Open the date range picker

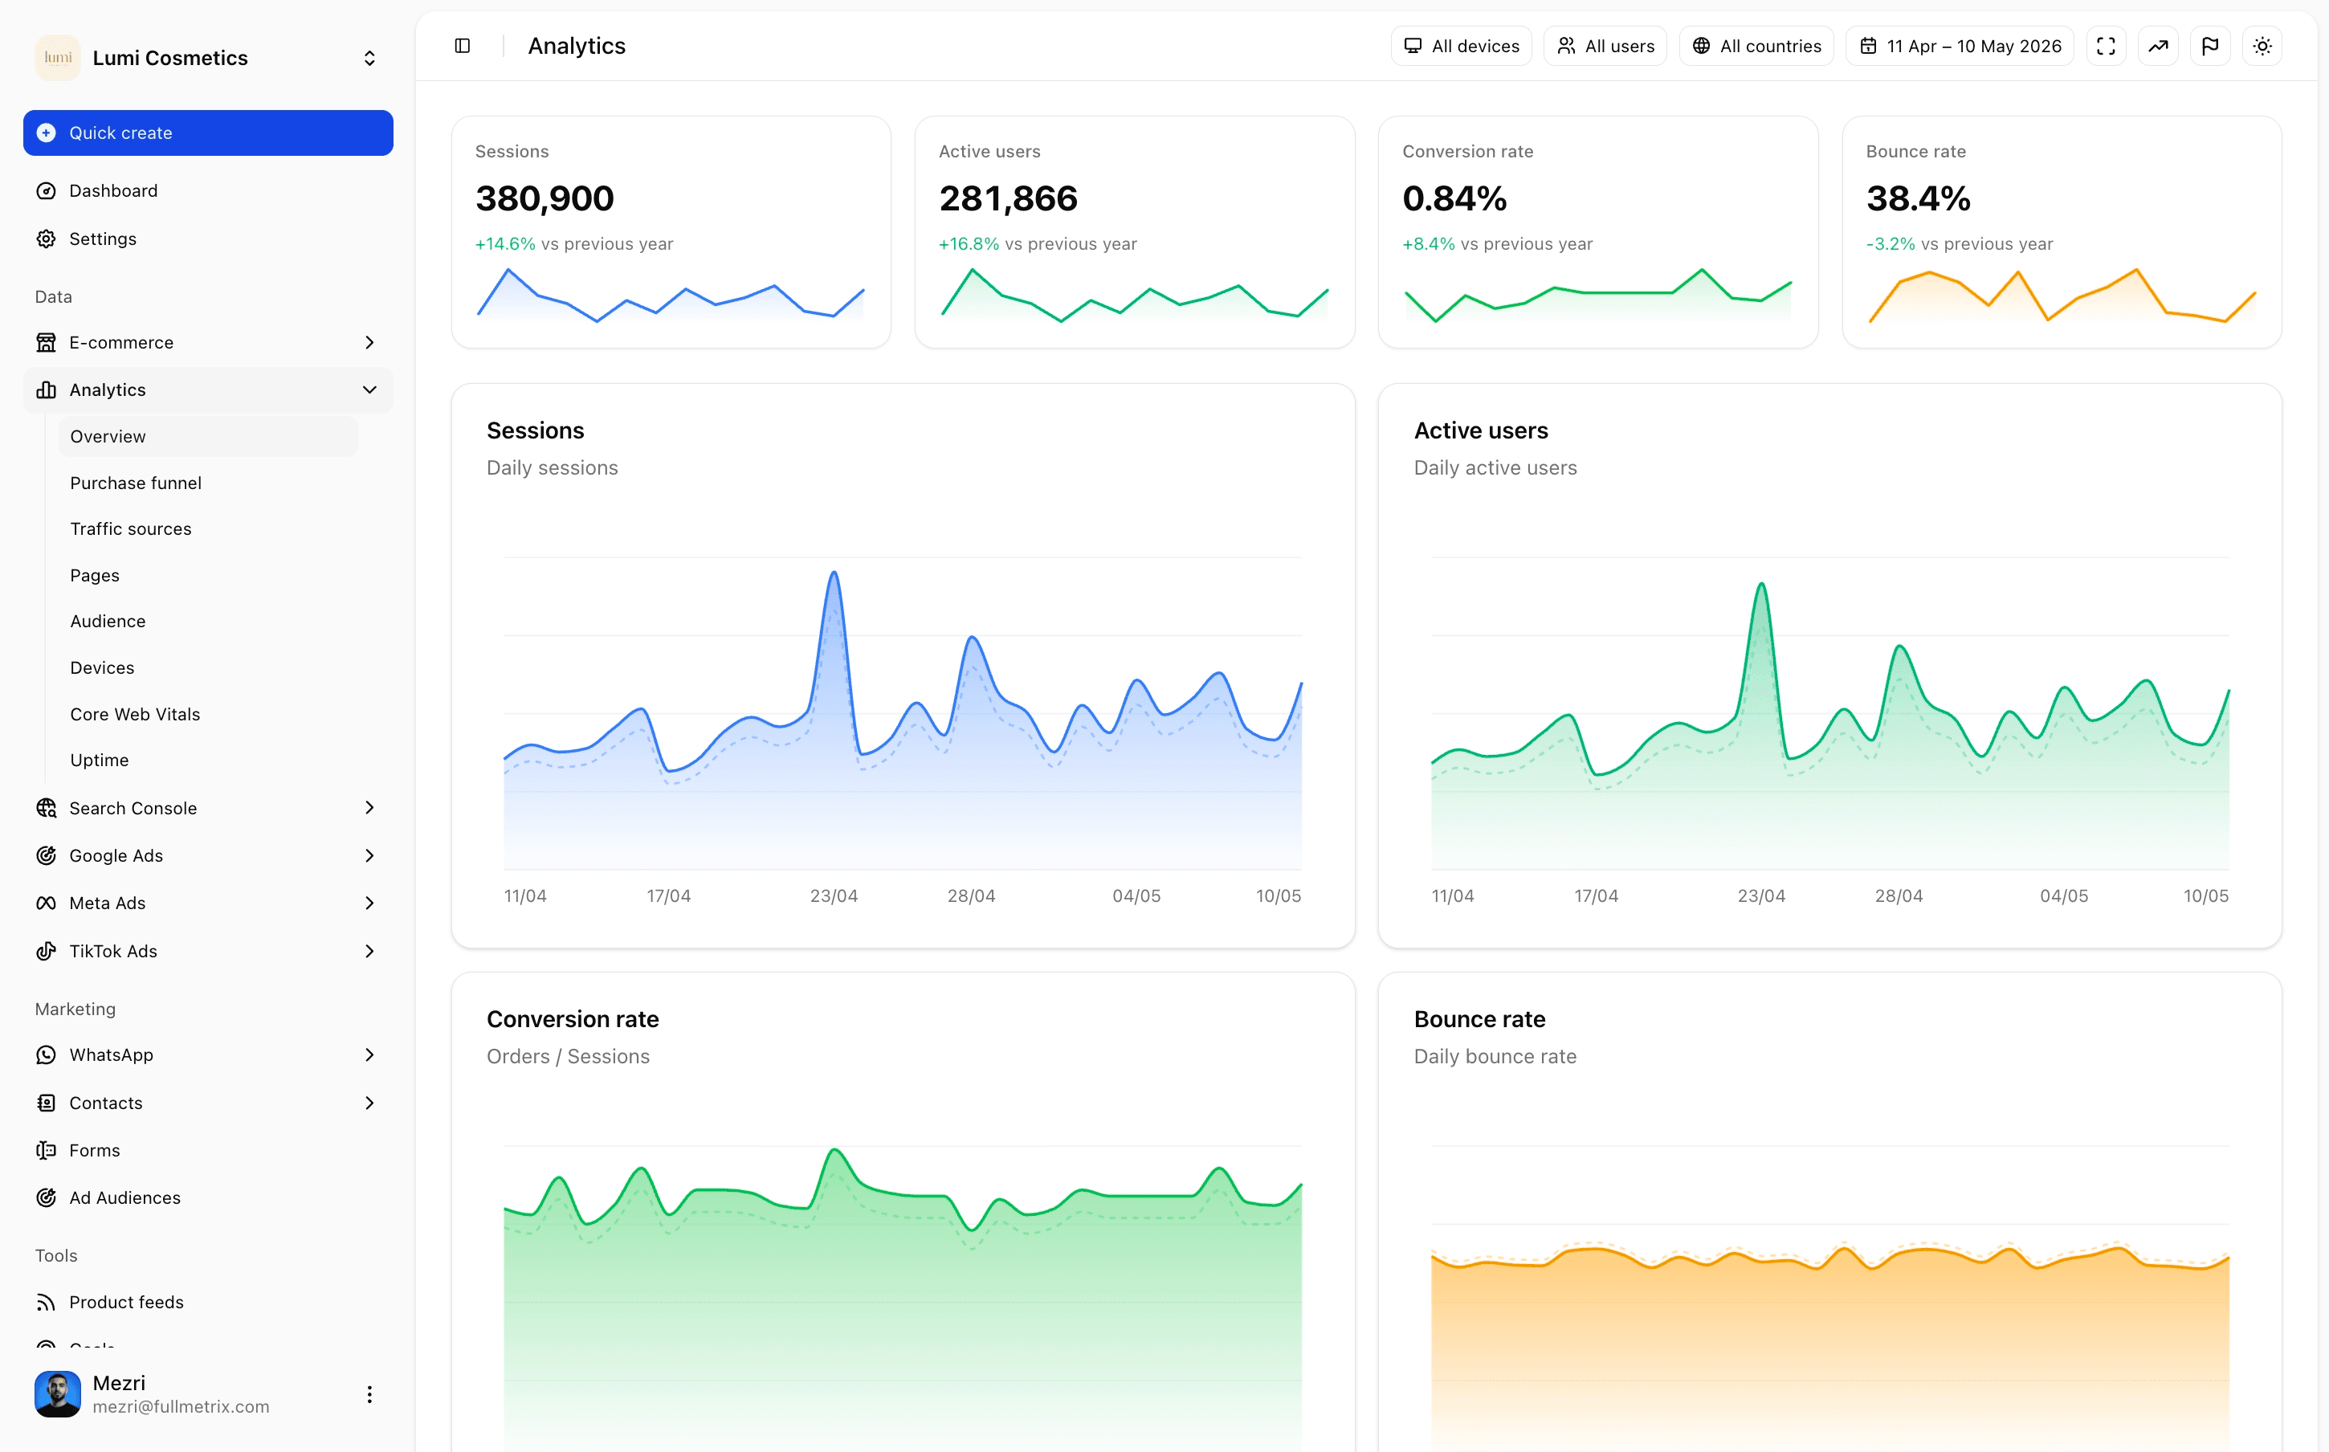click(1960, 46)
